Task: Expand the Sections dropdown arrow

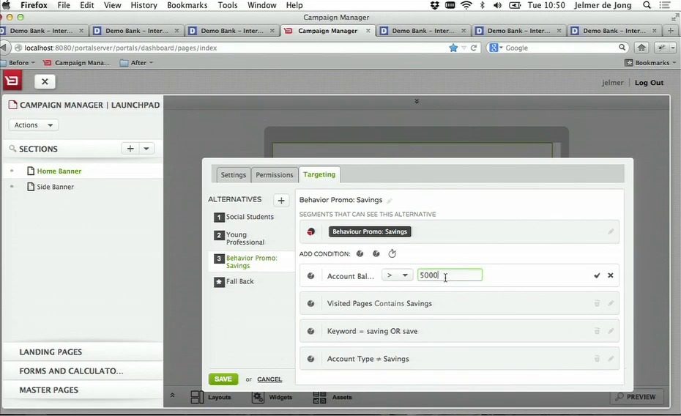Action: click(x=146, y=149)
